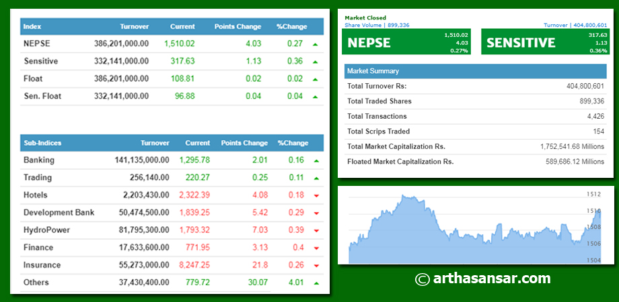Click the up arrow in Sen. Float row
The height and width of the screenshot is (302, 619).
[x=315, y=97]
